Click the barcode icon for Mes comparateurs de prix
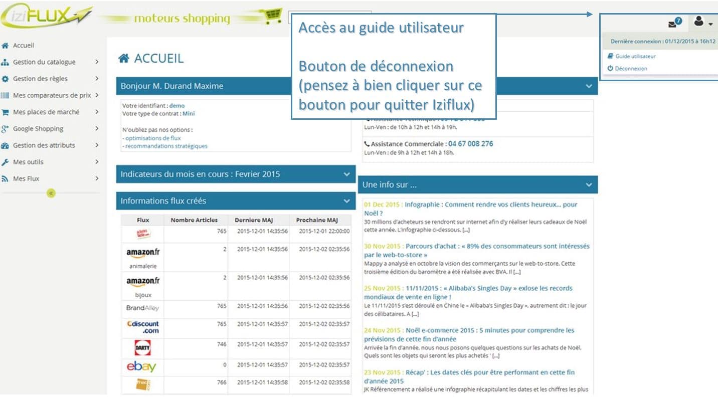 (x=5, y=95)
